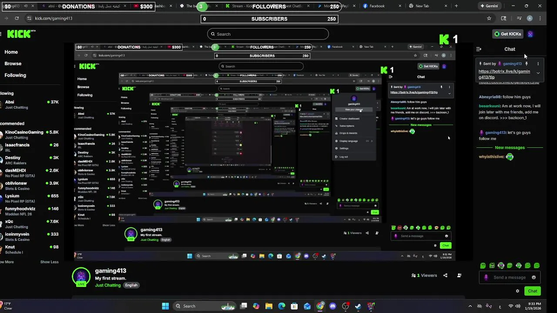
Task: Open the emoji picker in message box
Action: tap(534, 277)
